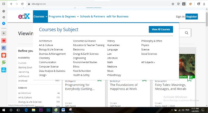Viewport: 208px width, 113px height.
Task: Open sidebar settings gear icon
Action: click(x=4, y=11)
